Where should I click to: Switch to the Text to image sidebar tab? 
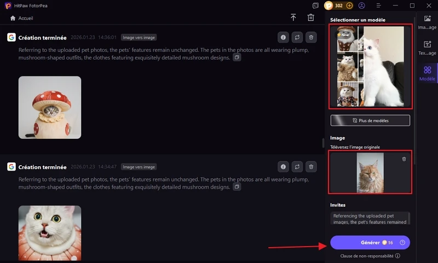427,48
